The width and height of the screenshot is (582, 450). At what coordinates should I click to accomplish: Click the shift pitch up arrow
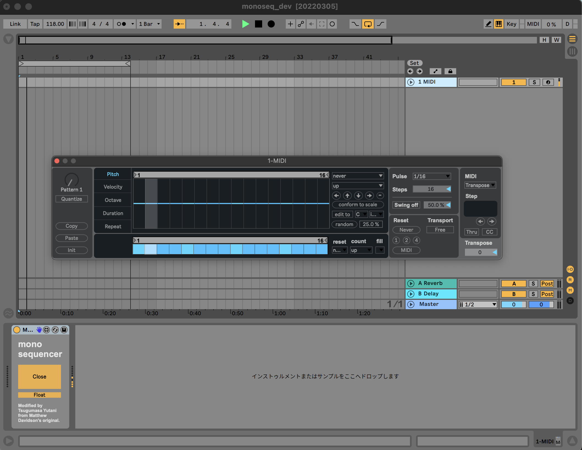347,196
